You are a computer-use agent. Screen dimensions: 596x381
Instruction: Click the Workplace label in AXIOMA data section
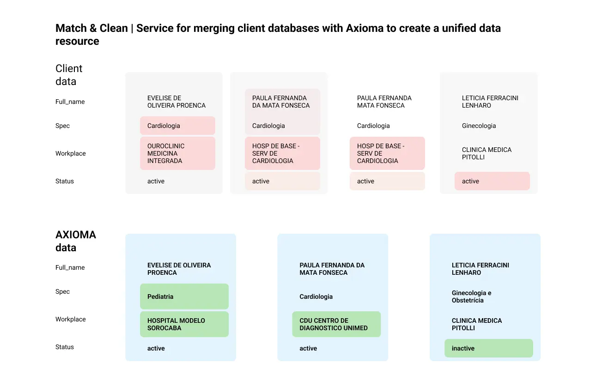(71, 319)
